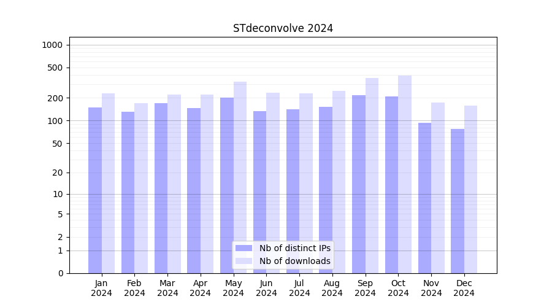Select the Jul 2024 x-axis label
The width and height of the screenshot is (552, 307).
pos(299,288)
